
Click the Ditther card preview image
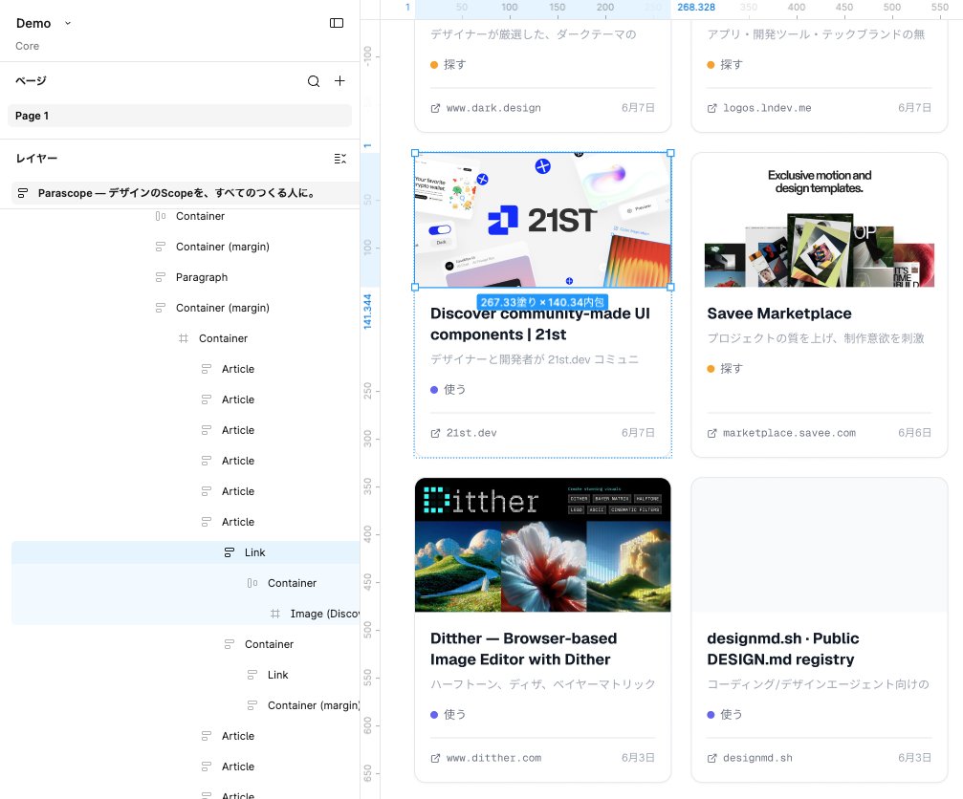543,545
